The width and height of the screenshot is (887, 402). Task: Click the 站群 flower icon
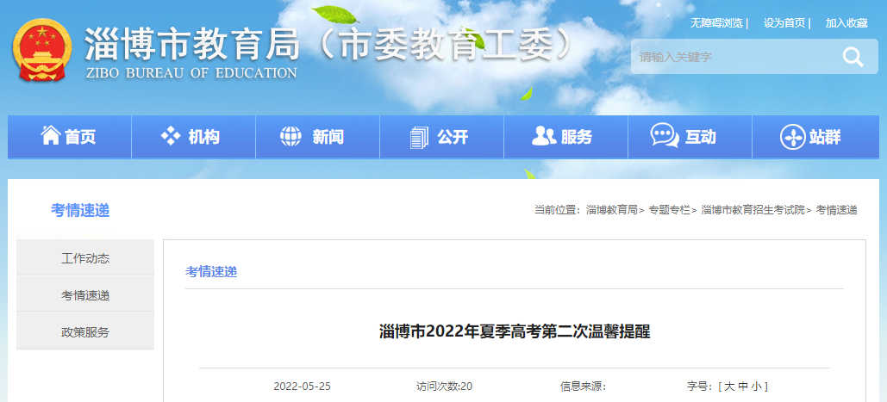(792, 137)
